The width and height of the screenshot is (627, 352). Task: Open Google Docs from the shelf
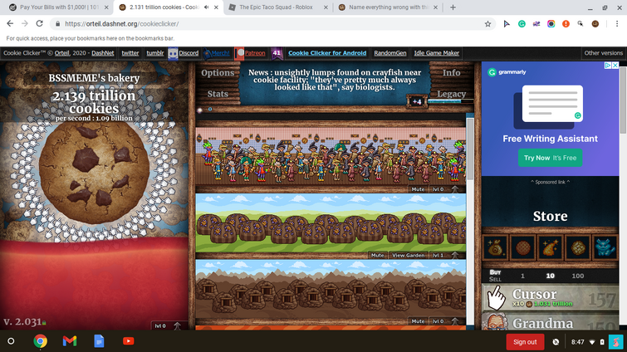[99, 341]
